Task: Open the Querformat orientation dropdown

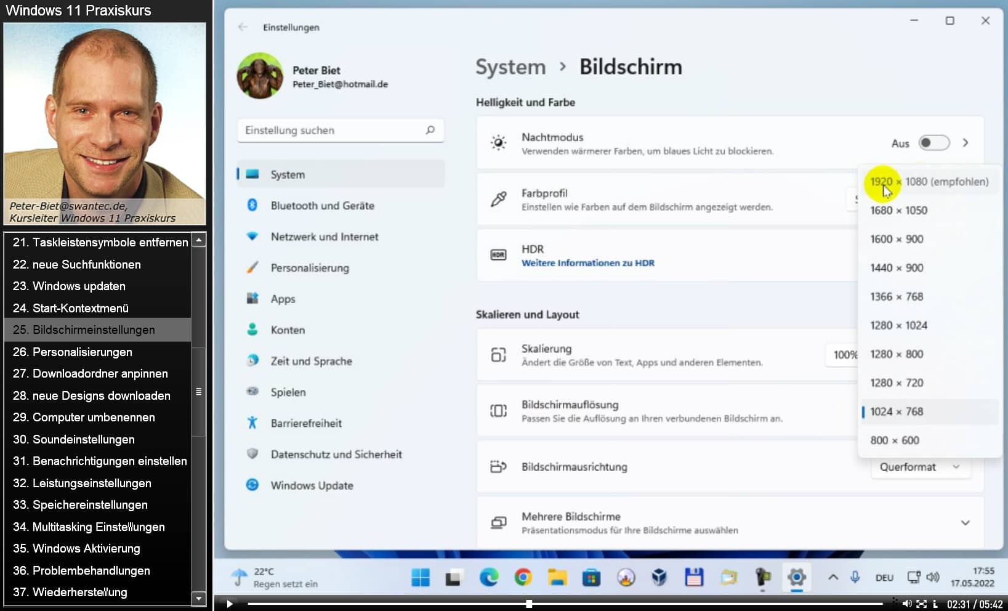Action: 919,467
